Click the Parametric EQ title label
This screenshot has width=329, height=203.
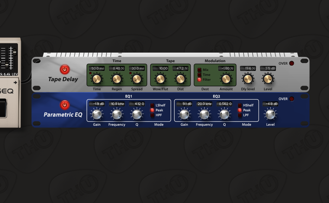click(x=63, y=115)
